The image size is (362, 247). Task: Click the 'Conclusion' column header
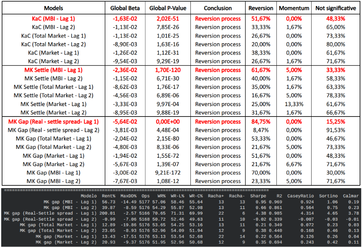click(218, 8)
